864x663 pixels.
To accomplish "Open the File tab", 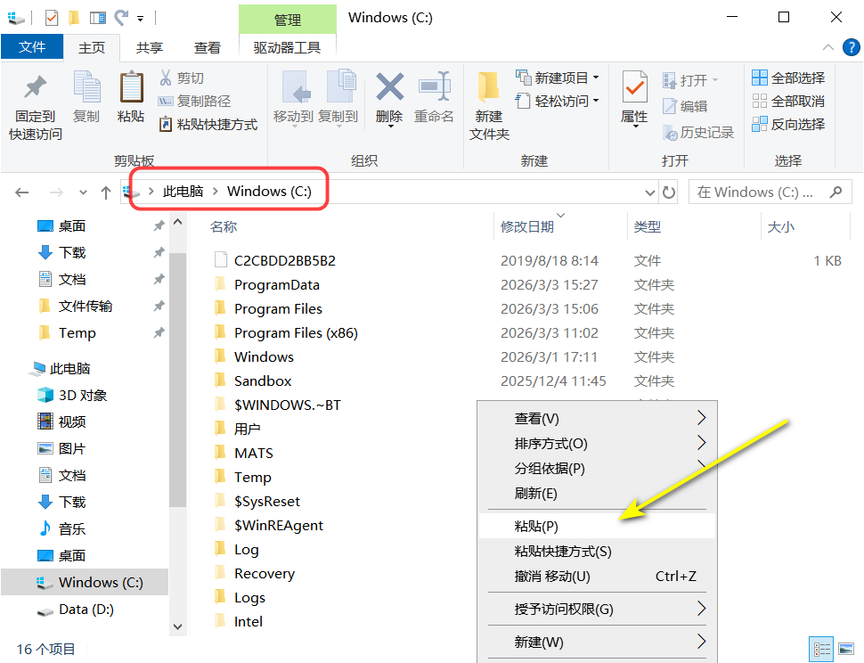I will coord(32,47).
